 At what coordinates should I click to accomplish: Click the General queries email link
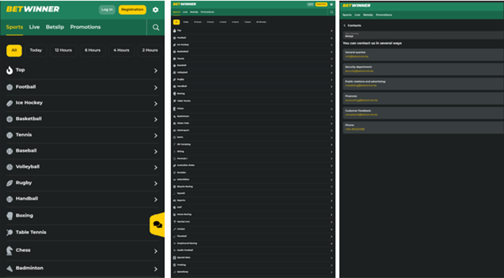click(357, 56)
